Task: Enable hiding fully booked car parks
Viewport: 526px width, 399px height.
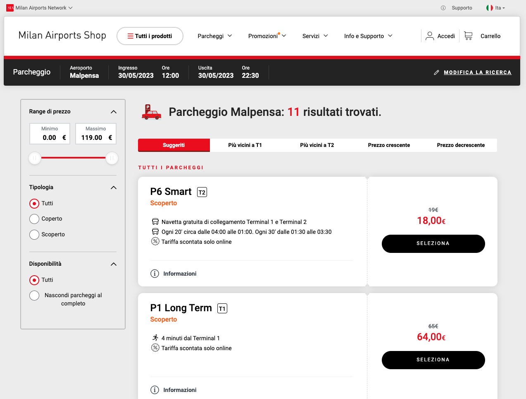Action: coord(34,296)
